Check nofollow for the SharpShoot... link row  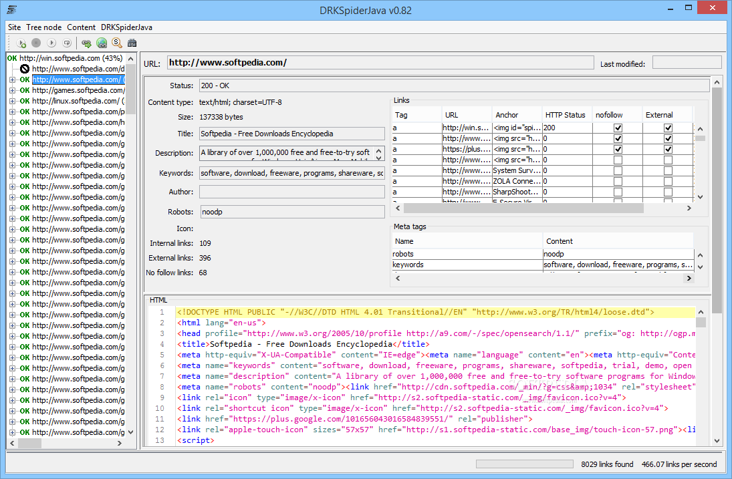click(x=618, y=192)
